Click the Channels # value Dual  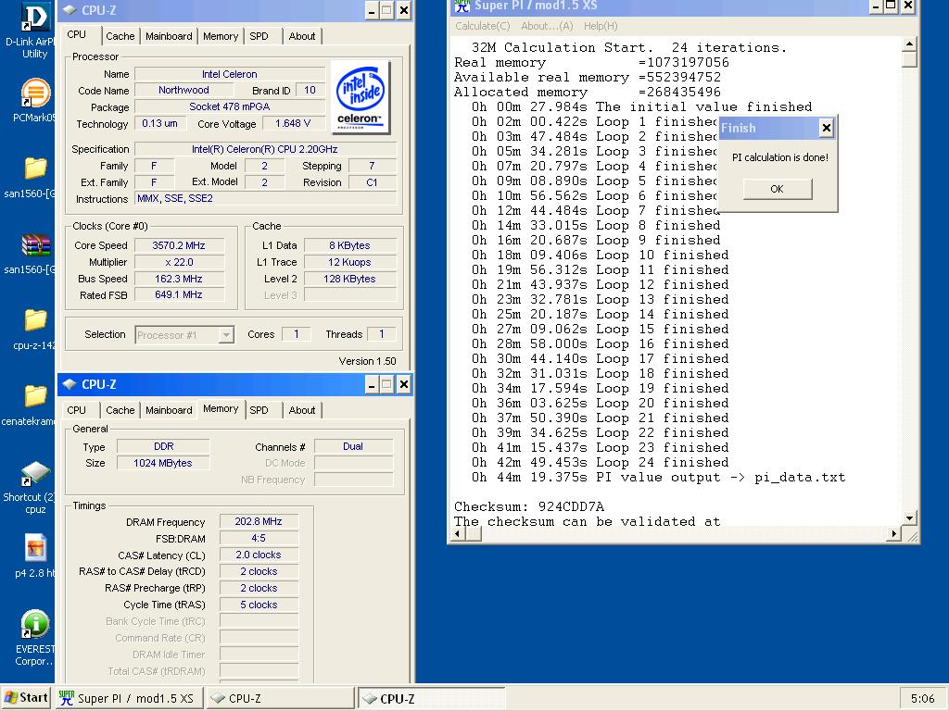[x=353, y=446]
